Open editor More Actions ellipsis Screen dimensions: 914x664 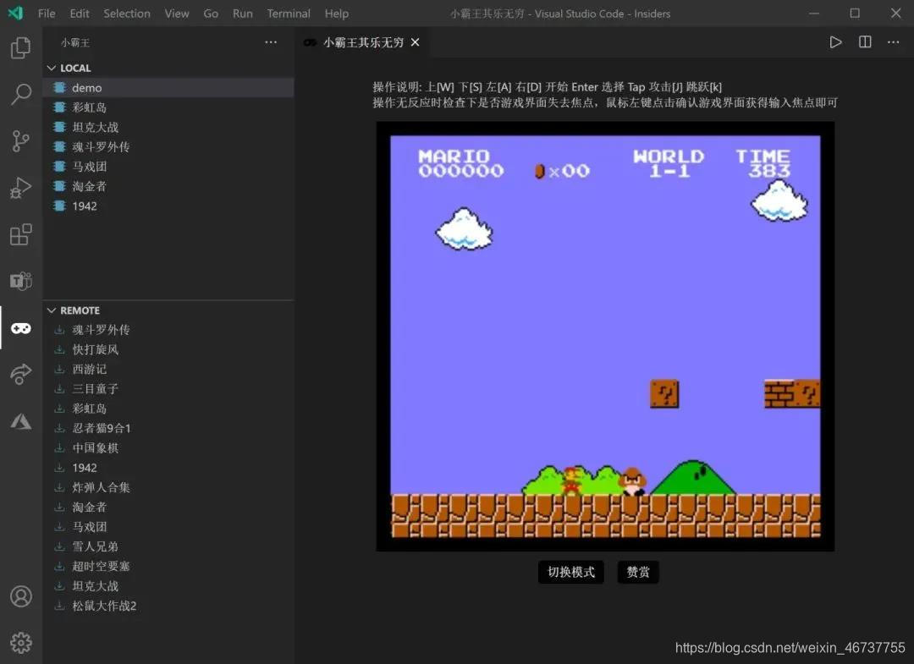click(893, 42)
